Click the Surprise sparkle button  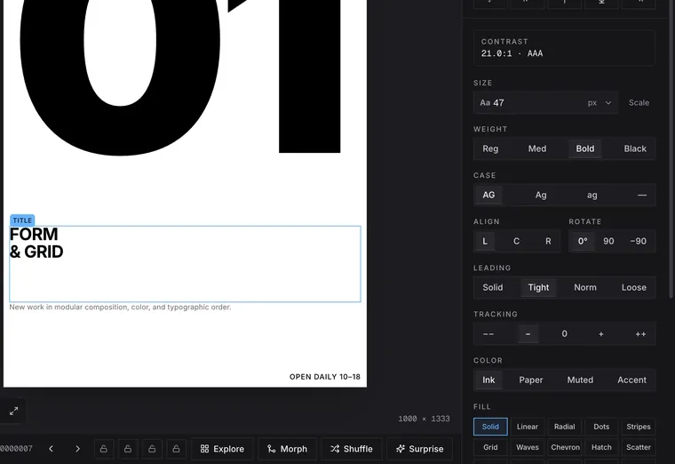pos(420,449)
